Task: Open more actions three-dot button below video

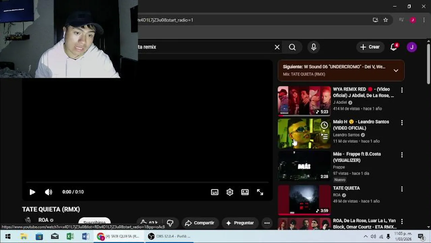Action: [x=267, y=223]
